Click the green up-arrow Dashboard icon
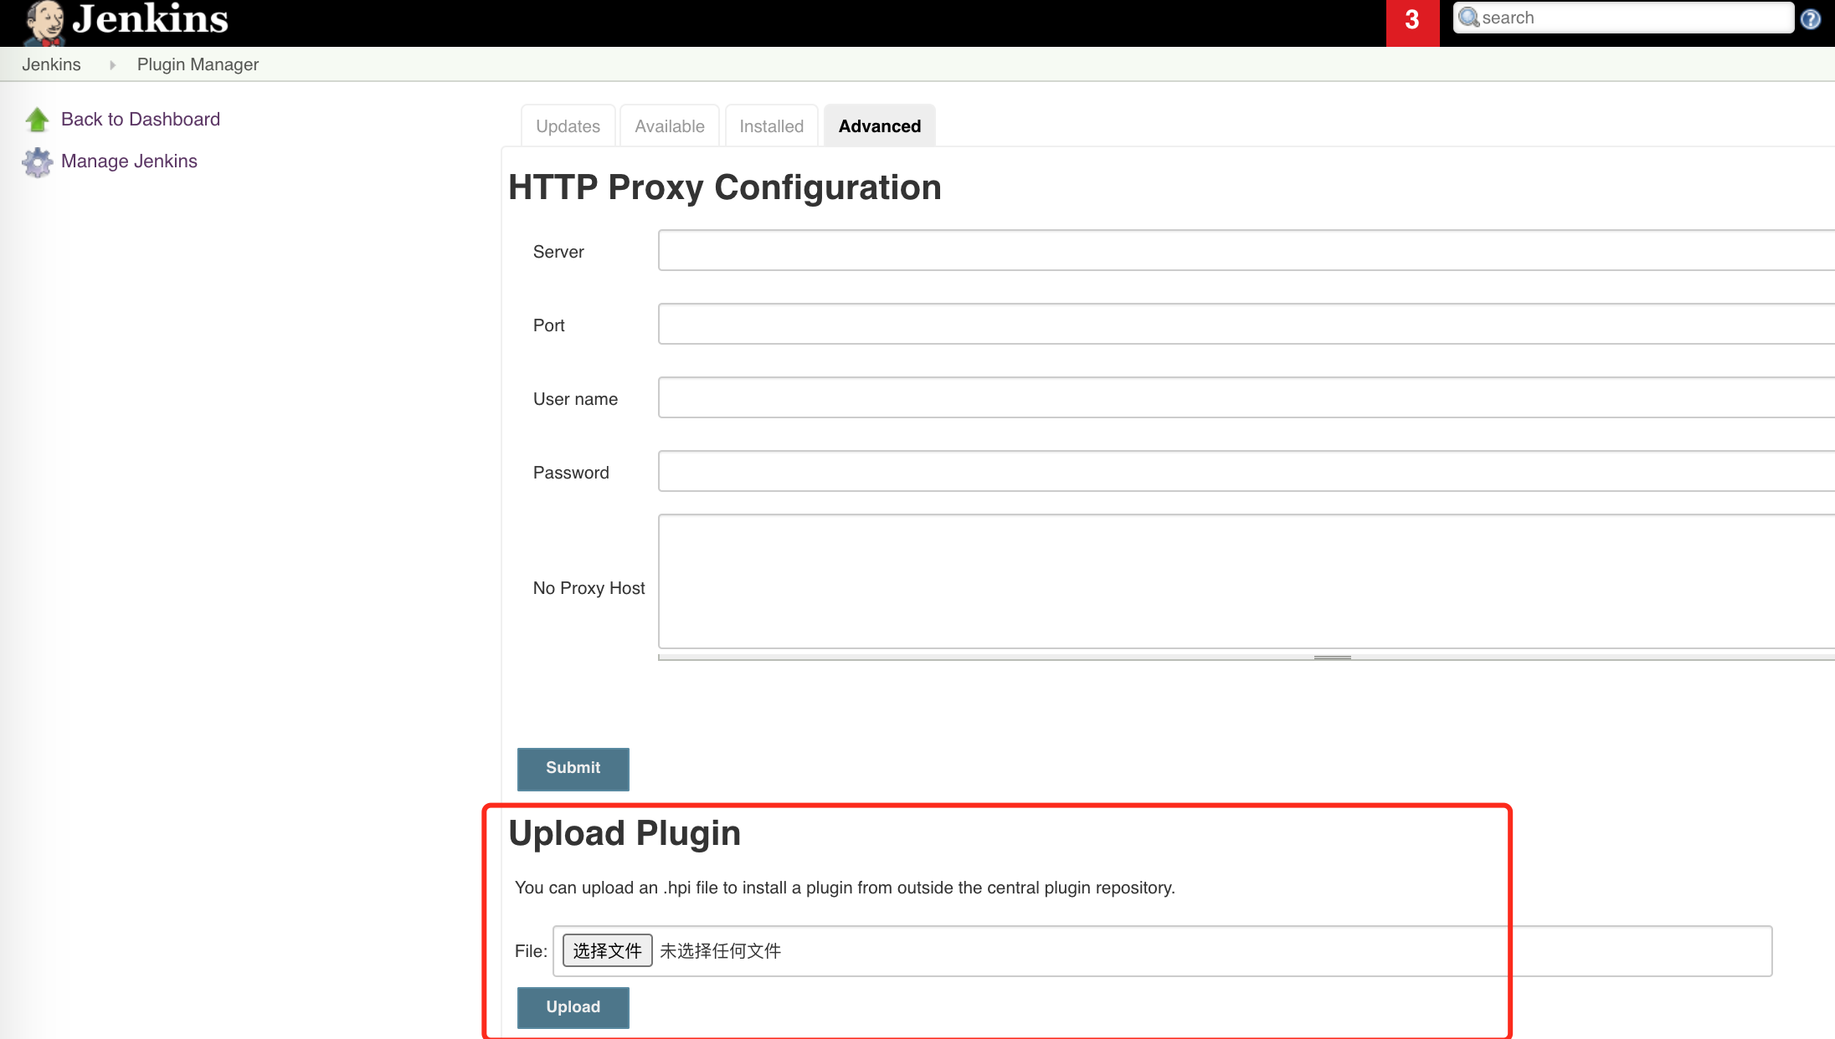 click(37, 120)
